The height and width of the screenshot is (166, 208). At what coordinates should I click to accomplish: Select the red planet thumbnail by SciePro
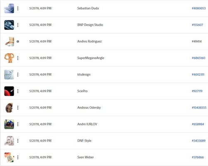click(9, 91)
